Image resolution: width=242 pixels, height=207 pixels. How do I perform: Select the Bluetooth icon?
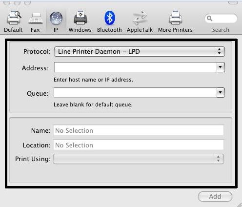pyautogui.click(x=110, y=18)
